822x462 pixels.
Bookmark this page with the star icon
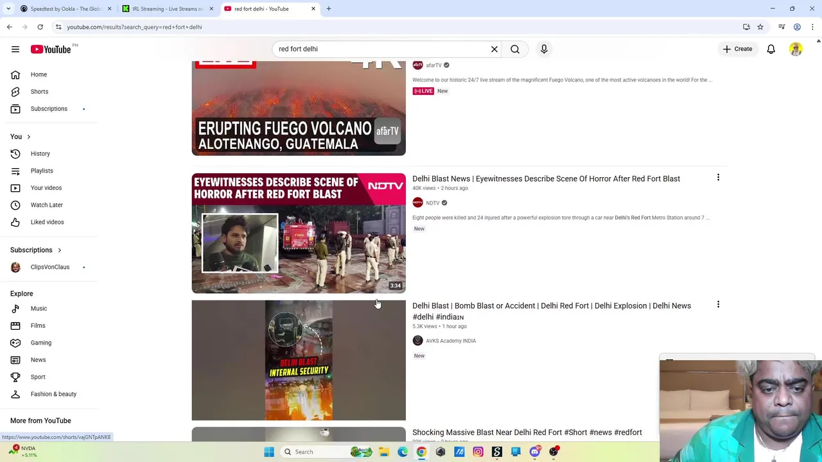(760, 27)
